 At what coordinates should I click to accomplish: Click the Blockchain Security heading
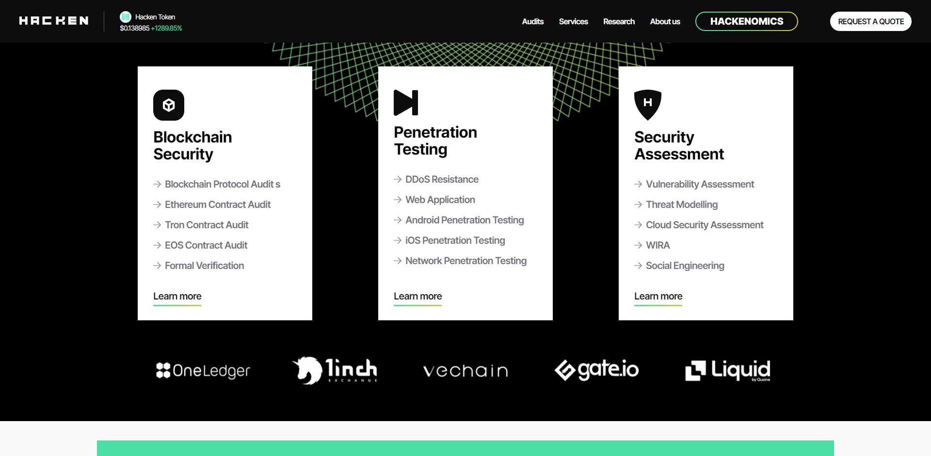click(193, 145)
